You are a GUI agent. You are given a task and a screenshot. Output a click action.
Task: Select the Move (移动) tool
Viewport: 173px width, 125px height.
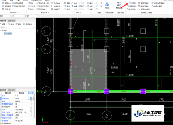click(67, 9)
